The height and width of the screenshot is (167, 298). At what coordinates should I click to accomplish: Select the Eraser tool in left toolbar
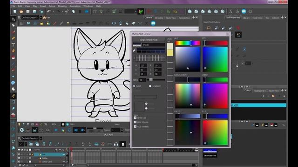tap(13, 51)
